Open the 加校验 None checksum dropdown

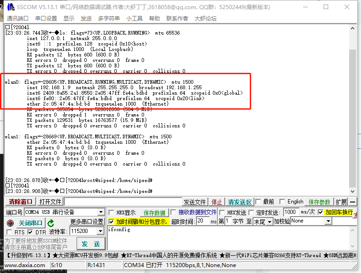click(x=328, y=221)
